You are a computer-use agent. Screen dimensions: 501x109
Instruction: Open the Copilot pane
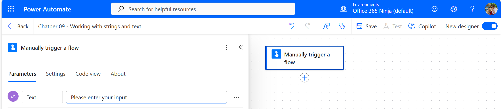pos(422,26)
